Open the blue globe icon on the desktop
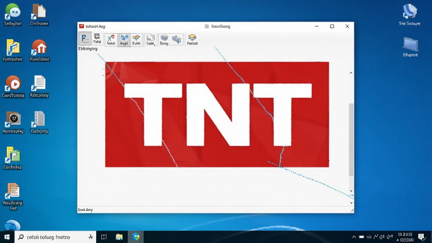This screenshot has height=243, width=432. coord(410,15)
